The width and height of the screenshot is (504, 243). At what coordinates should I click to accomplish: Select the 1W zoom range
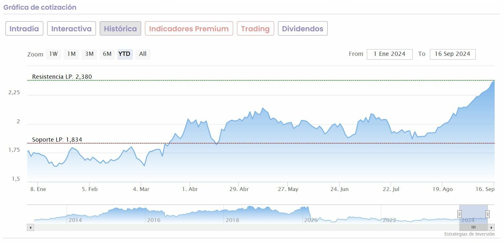click(53, 54)
